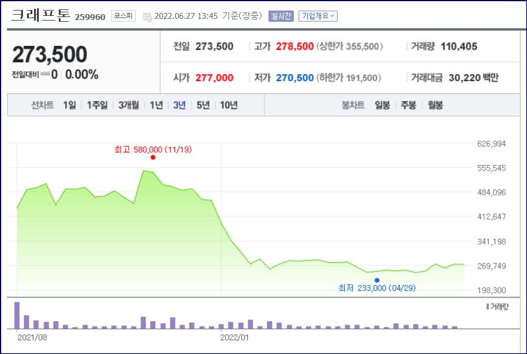Click the current price 273,500 headline

point(50,55)
